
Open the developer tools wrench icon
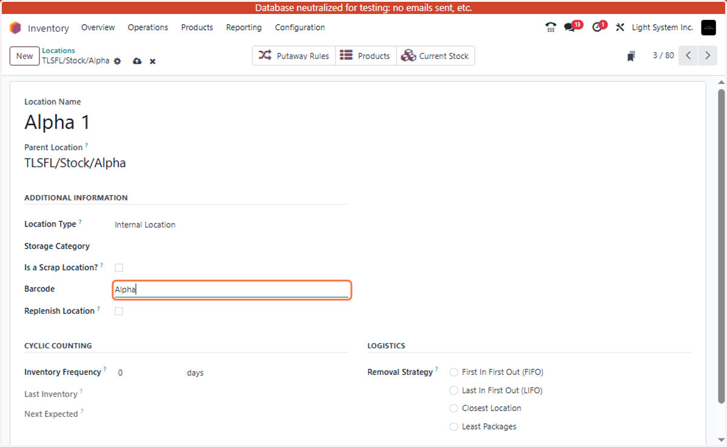[620, 27]
